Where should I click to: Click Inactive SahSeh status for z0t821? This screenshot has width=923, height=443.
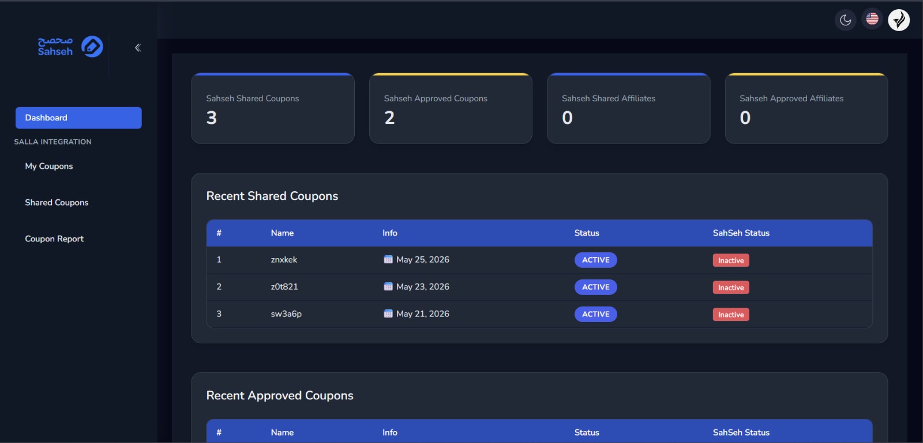point(731,287)
